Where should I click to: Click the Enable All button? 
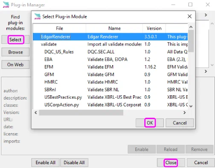(x=46, y=162)
